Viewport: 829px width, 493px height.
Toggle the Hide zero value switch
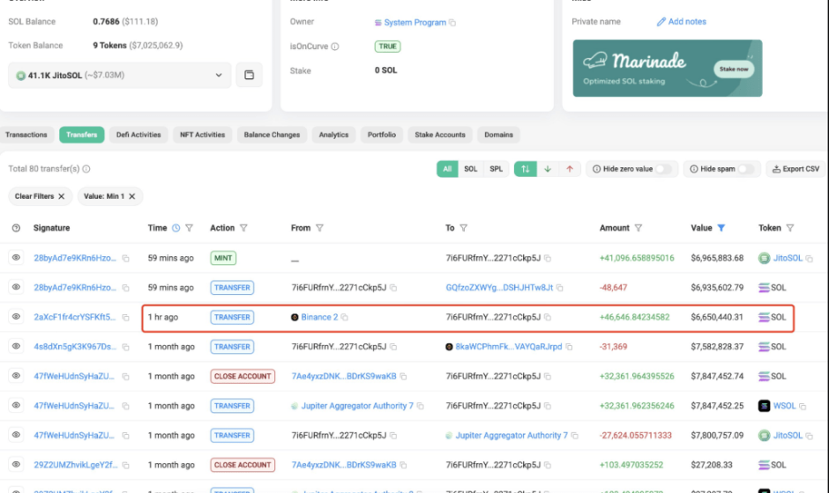pos(661,169)
